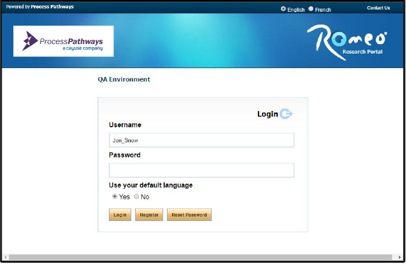Select the English language radio button
Image resolution: width=406 pixels, height=264 pixels.
coord(284,9)
